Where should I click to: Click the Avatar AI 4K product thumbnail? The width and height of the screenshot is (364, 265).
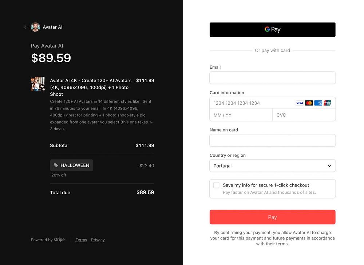pyautogui.click(x=38, y=84)
